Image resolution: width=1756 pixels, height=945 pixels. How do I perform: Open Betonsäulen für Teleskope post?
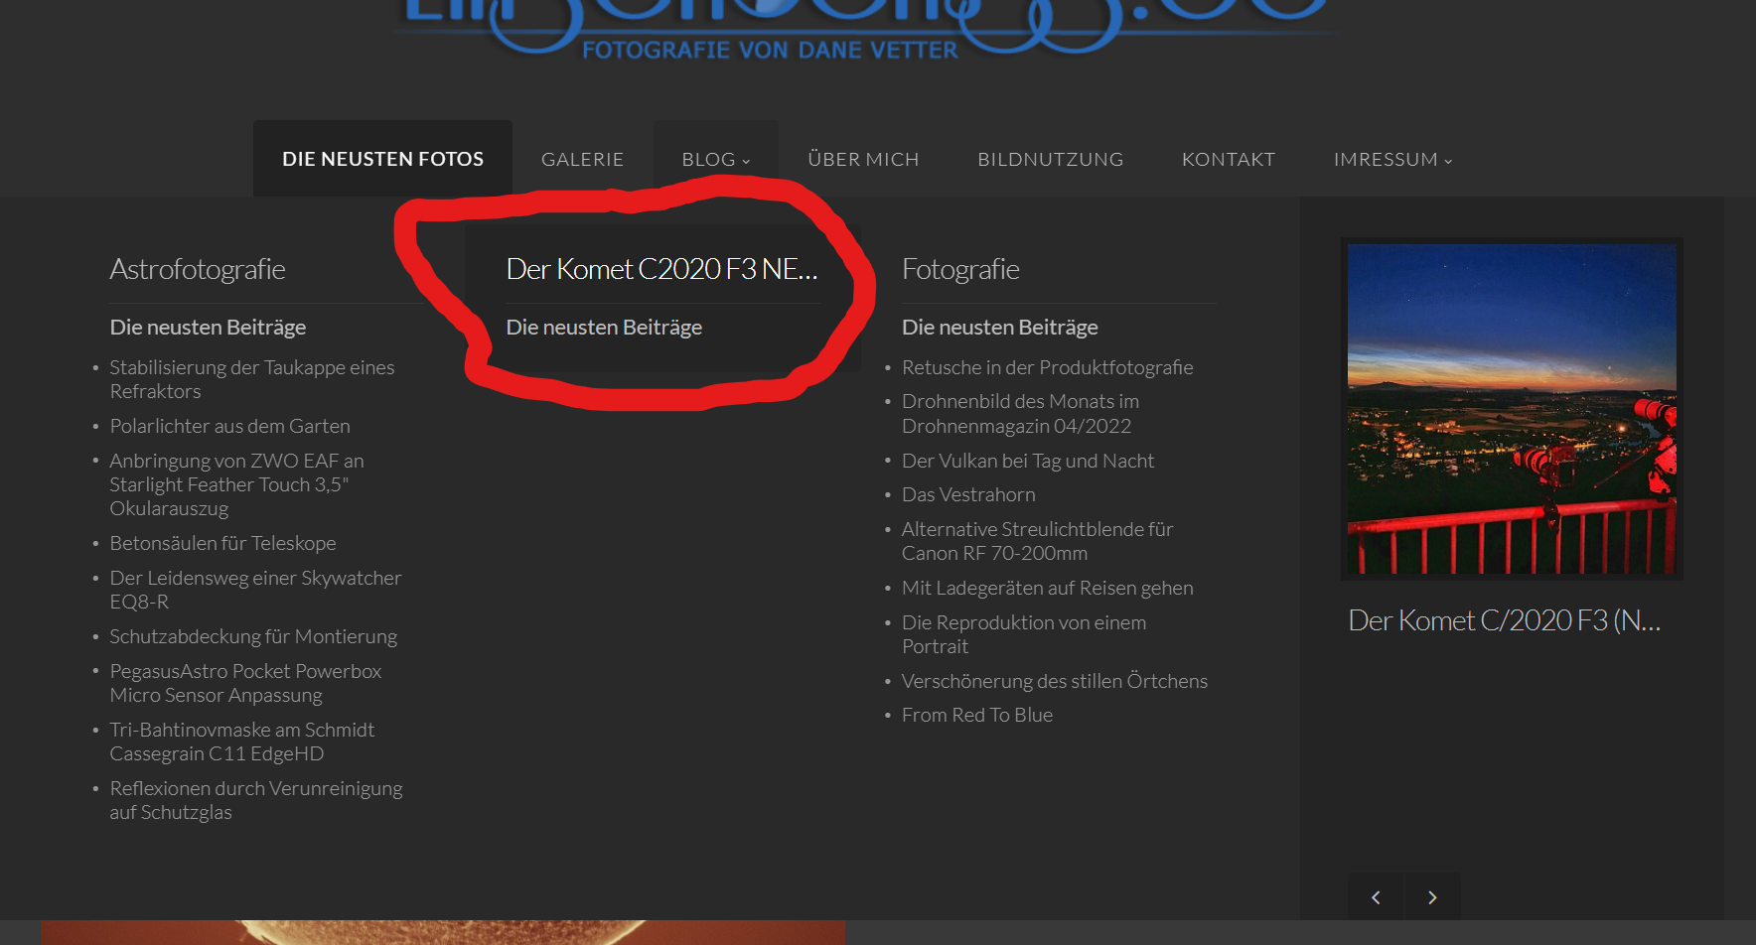222,543
